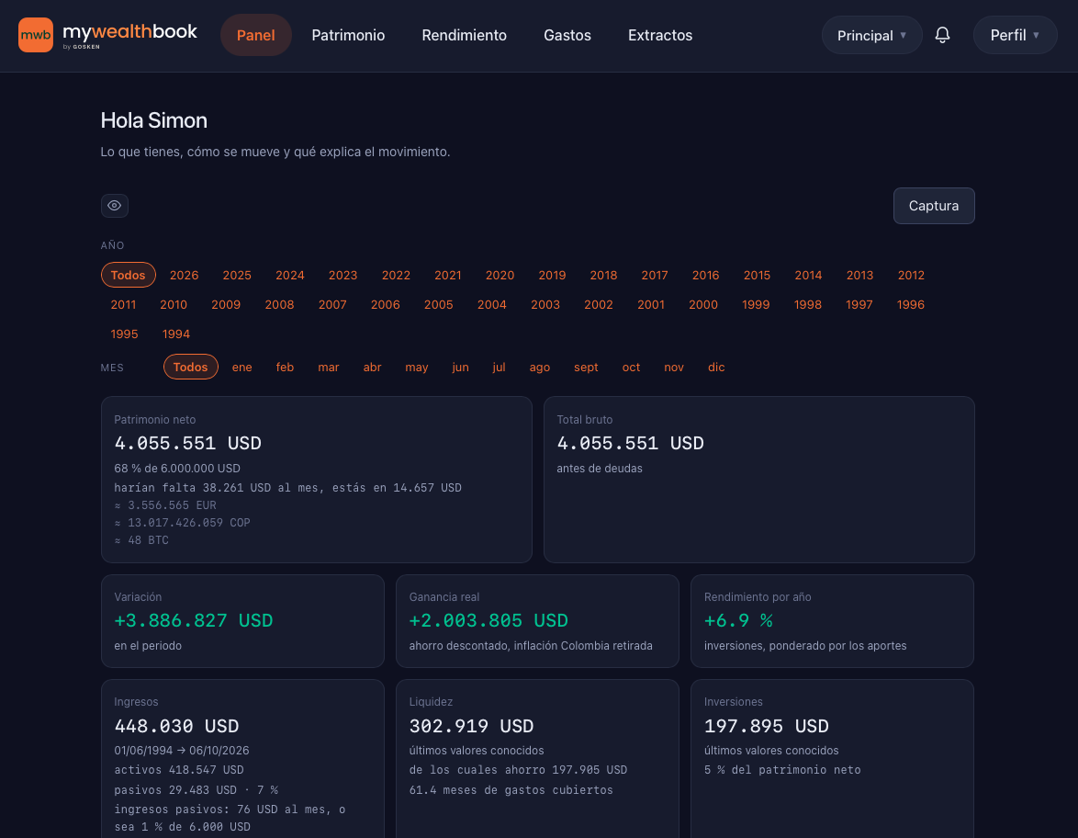The image size is (1078, 838).
Task: Click the Patrimonio neto value 4.055.551 USD
Action: click(187, 443)
